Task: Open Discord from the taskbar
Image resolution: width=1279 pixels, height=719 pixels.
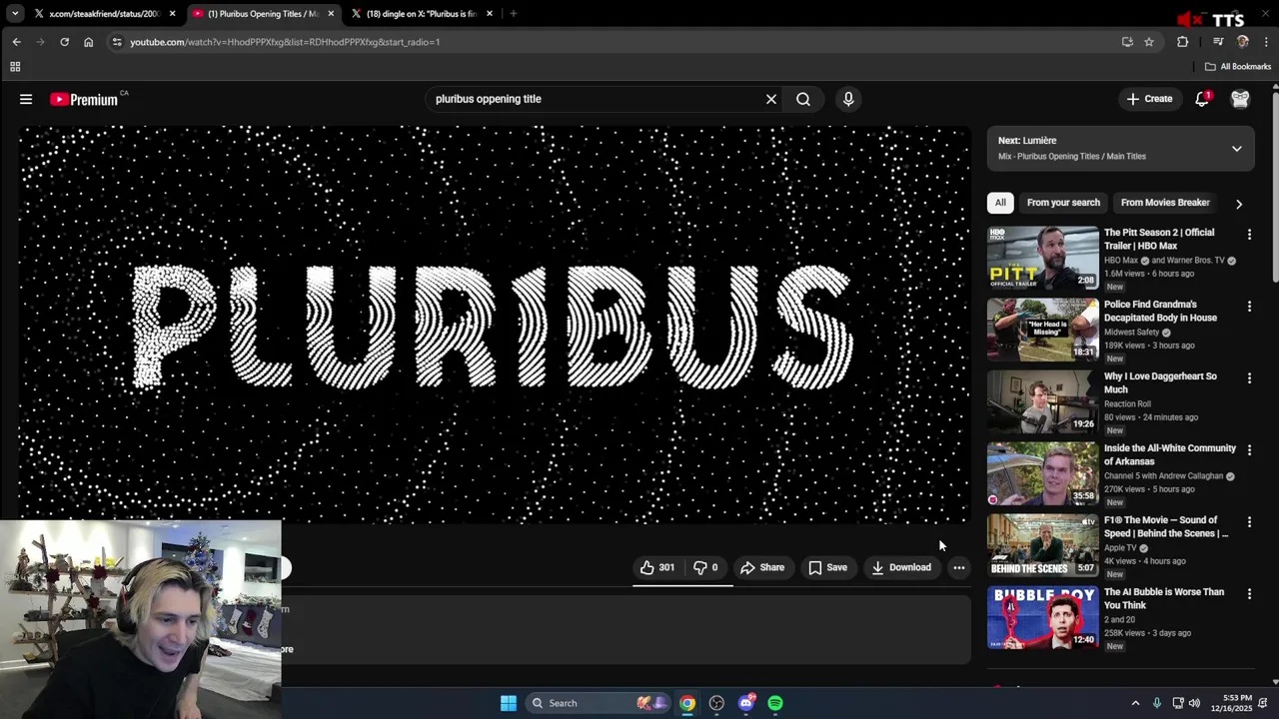Action: coord(746,703)
